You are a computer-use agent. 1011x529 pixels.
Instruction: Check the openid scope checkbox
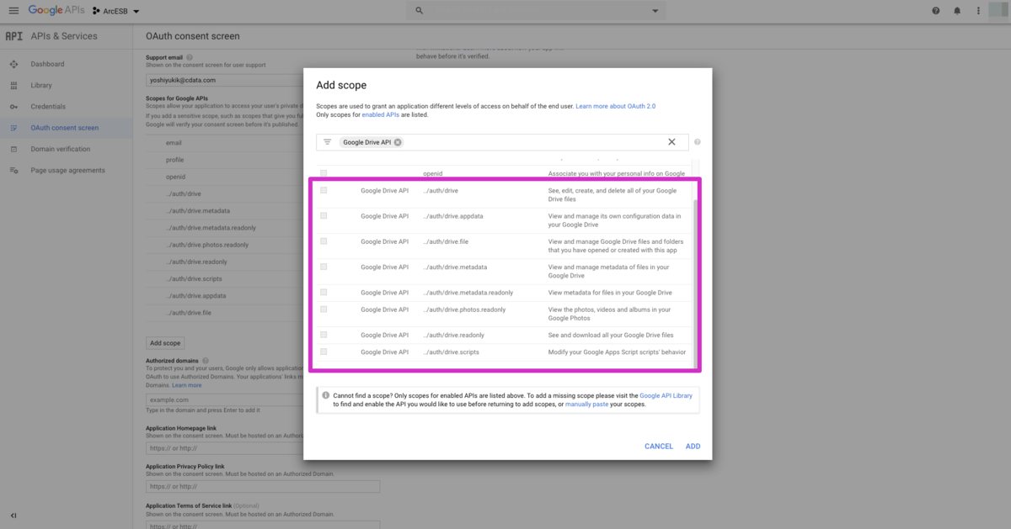tap(324, 173)
